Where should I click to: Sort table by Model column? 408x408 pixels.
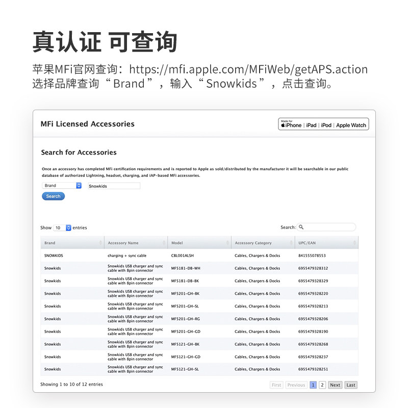[199, 243]
